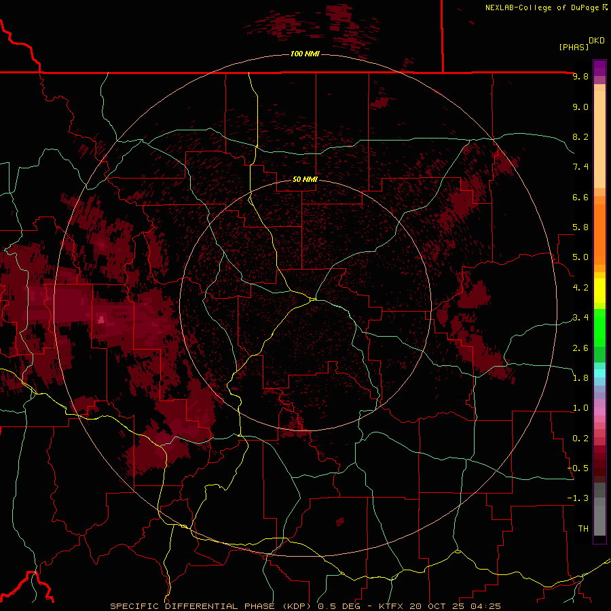Click the 4.2 legend value
This screenshot has height=611, width=611.
[x=580, y=288]
